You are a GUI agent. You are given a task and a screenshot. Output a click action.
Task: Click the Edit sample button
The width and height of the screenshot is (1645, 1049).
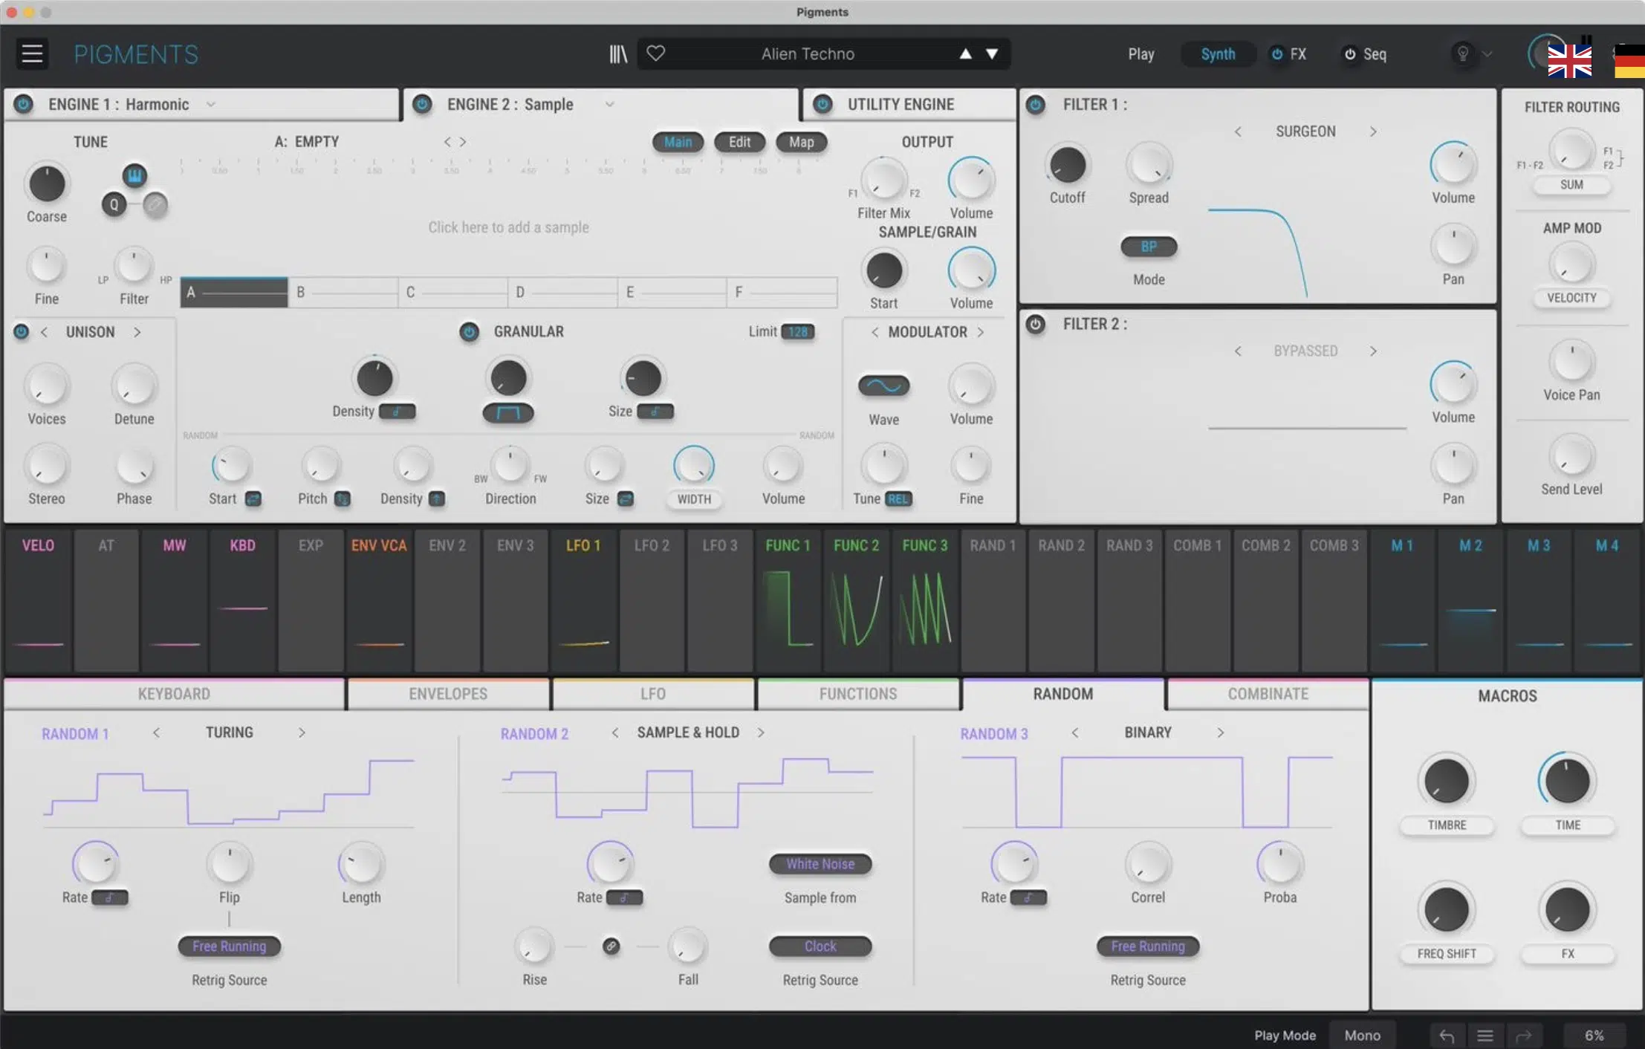point(739,142)
